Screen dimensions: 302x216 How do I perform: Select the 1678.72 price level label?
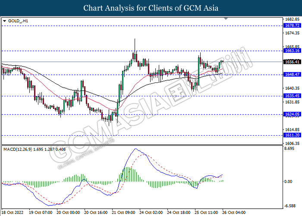pos(292,25)
